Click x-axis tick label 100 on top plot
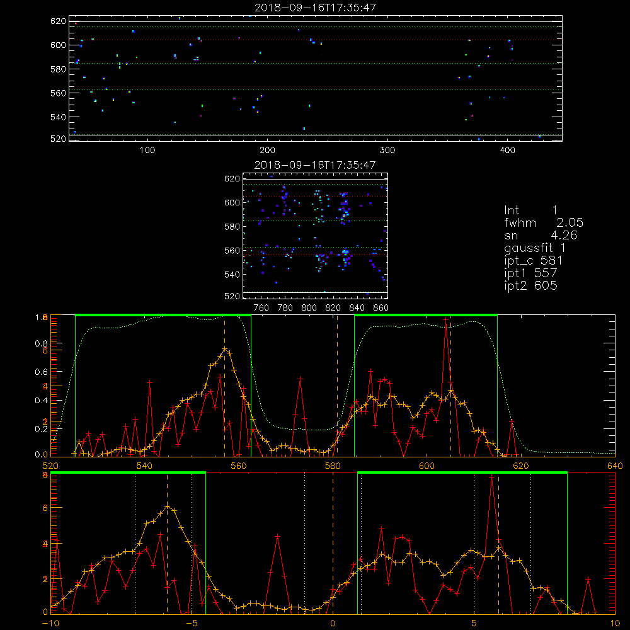 coord(147,151)
